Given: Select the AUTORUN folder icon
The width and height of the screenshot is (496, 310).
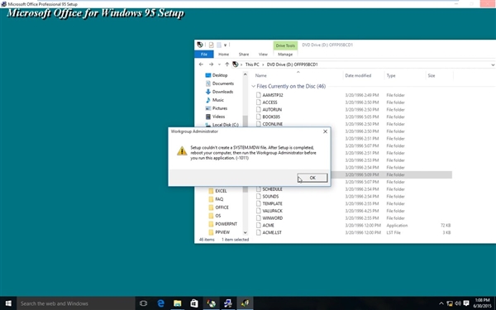Looking at the screenshot, I should click(259, 109).
